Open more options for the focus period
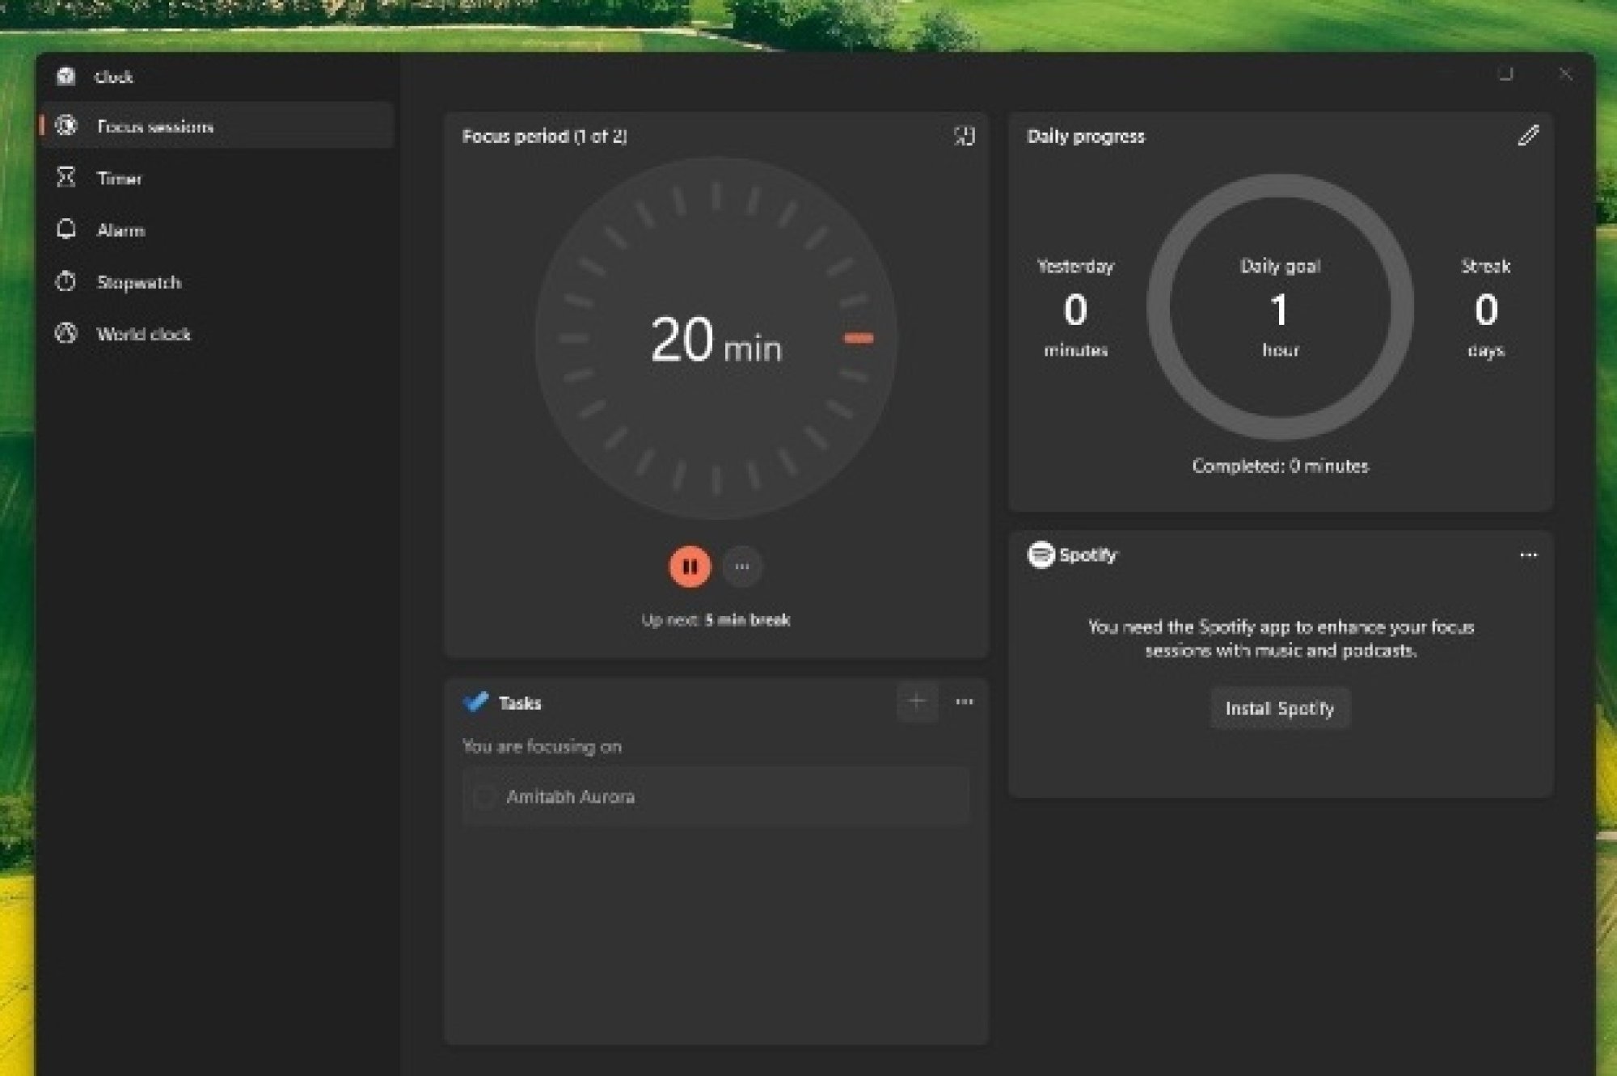The width and height of the screenshot is (1617, 1076). click(x=742, y=566)
